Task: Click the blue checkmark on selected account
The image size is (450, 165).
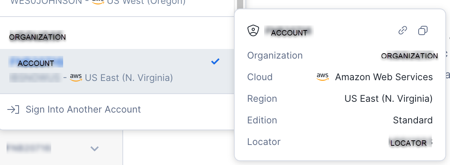Action: (215, 61)
